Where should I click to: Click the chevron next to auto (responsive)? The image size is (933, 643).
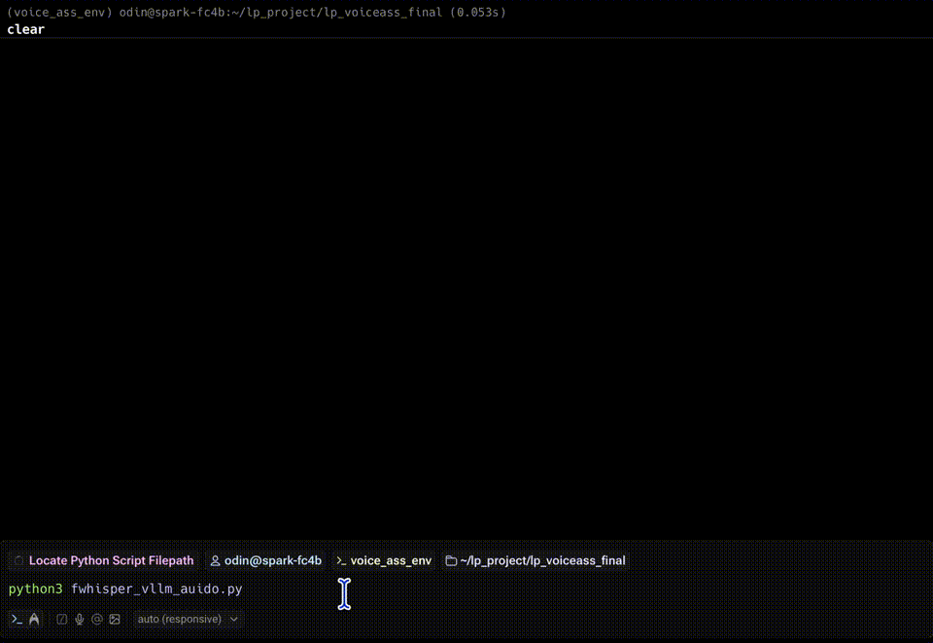233,619
